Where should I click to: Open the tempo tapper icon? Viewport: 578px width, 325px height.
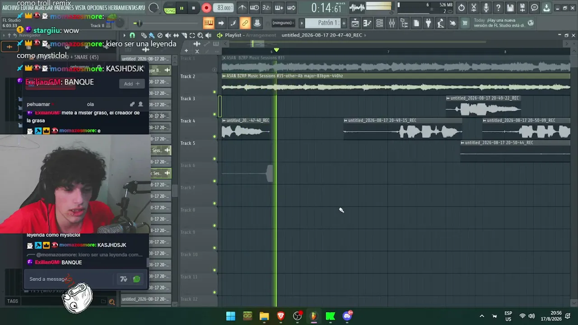click(x=441, y=23)
